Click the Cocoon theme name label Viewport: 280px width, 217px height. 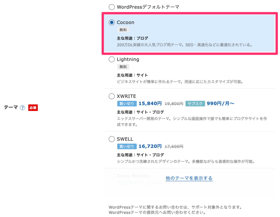[125, 22]
